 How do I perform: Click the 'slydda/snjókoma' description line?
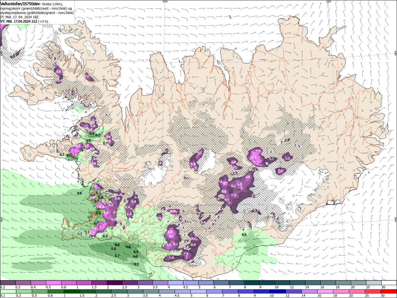(x=37, y=13)
